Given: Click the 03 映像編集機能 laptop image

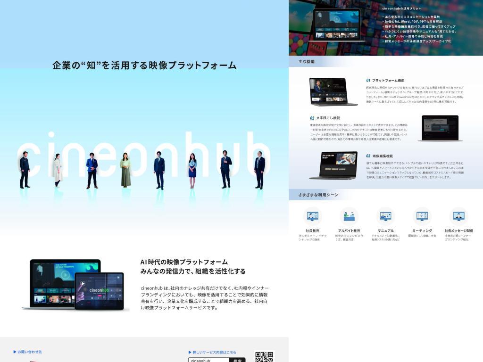Looking at the screenshot, I should pos(333,165).
